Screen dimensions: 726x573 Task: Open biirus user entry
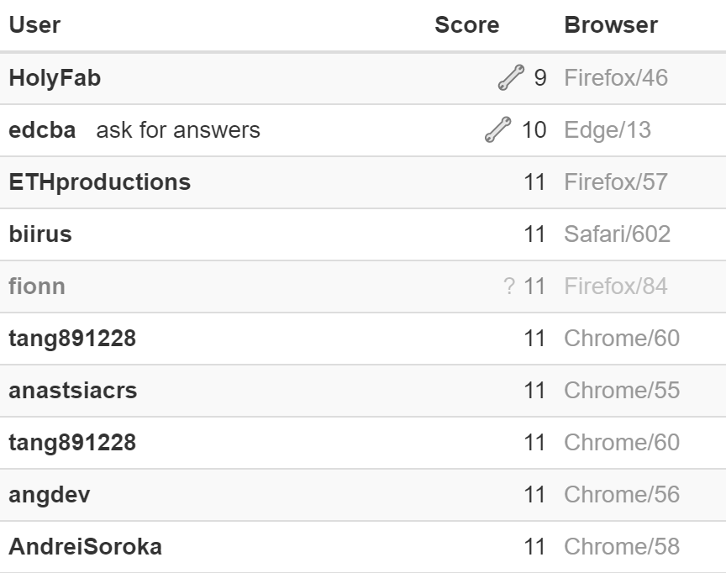click(x=40, y=234)
